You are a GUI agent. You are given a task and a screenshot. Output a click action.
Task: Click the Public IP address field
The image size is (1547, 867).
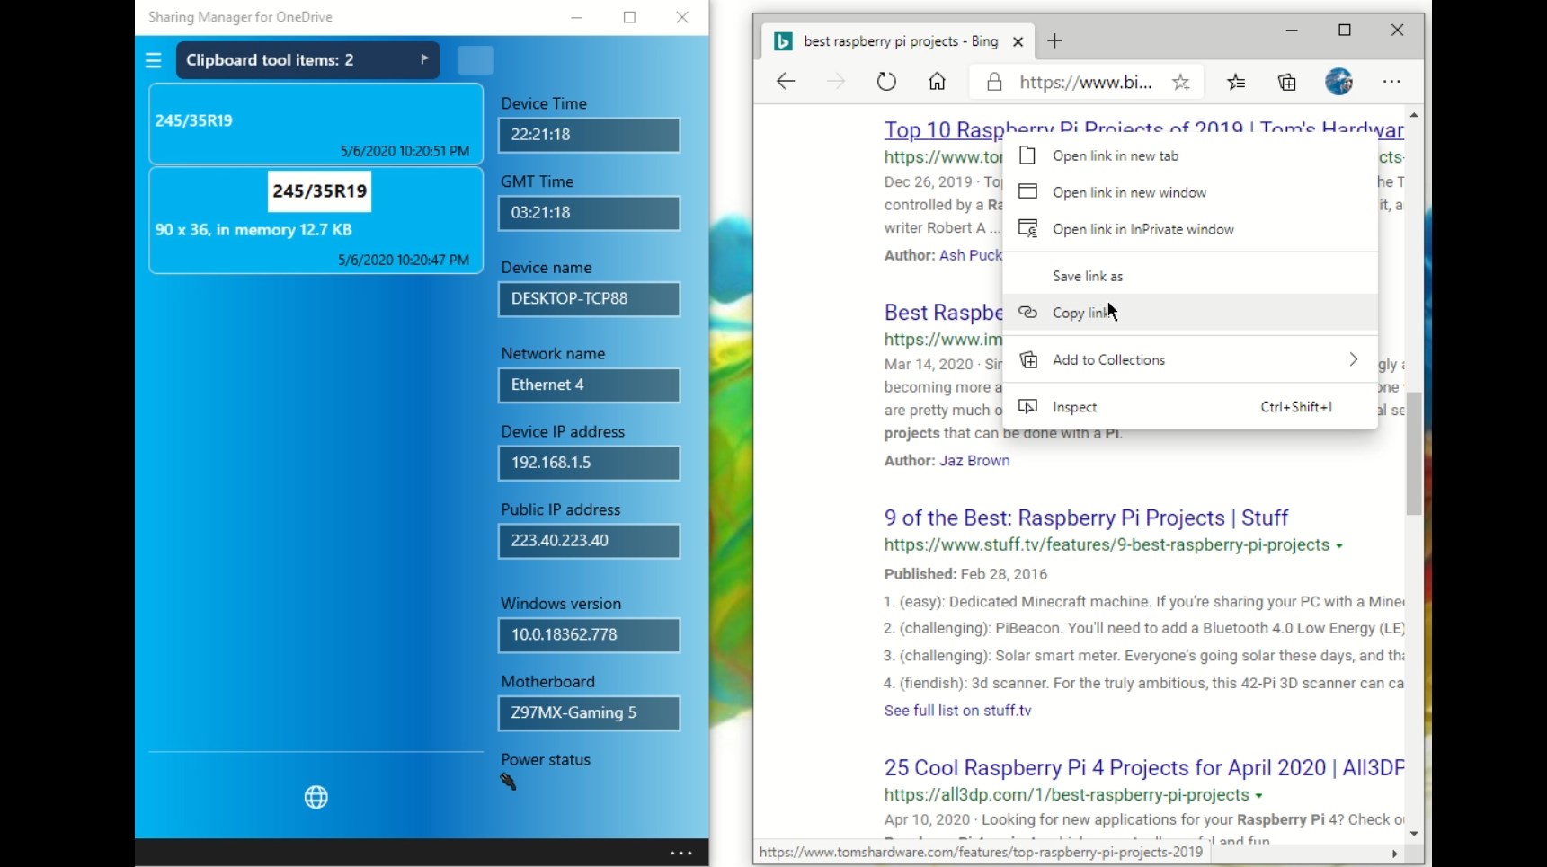(589, 541)
